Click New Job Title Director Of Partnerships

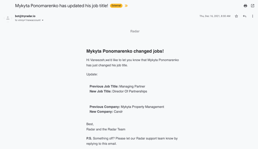tap(118, 91)
